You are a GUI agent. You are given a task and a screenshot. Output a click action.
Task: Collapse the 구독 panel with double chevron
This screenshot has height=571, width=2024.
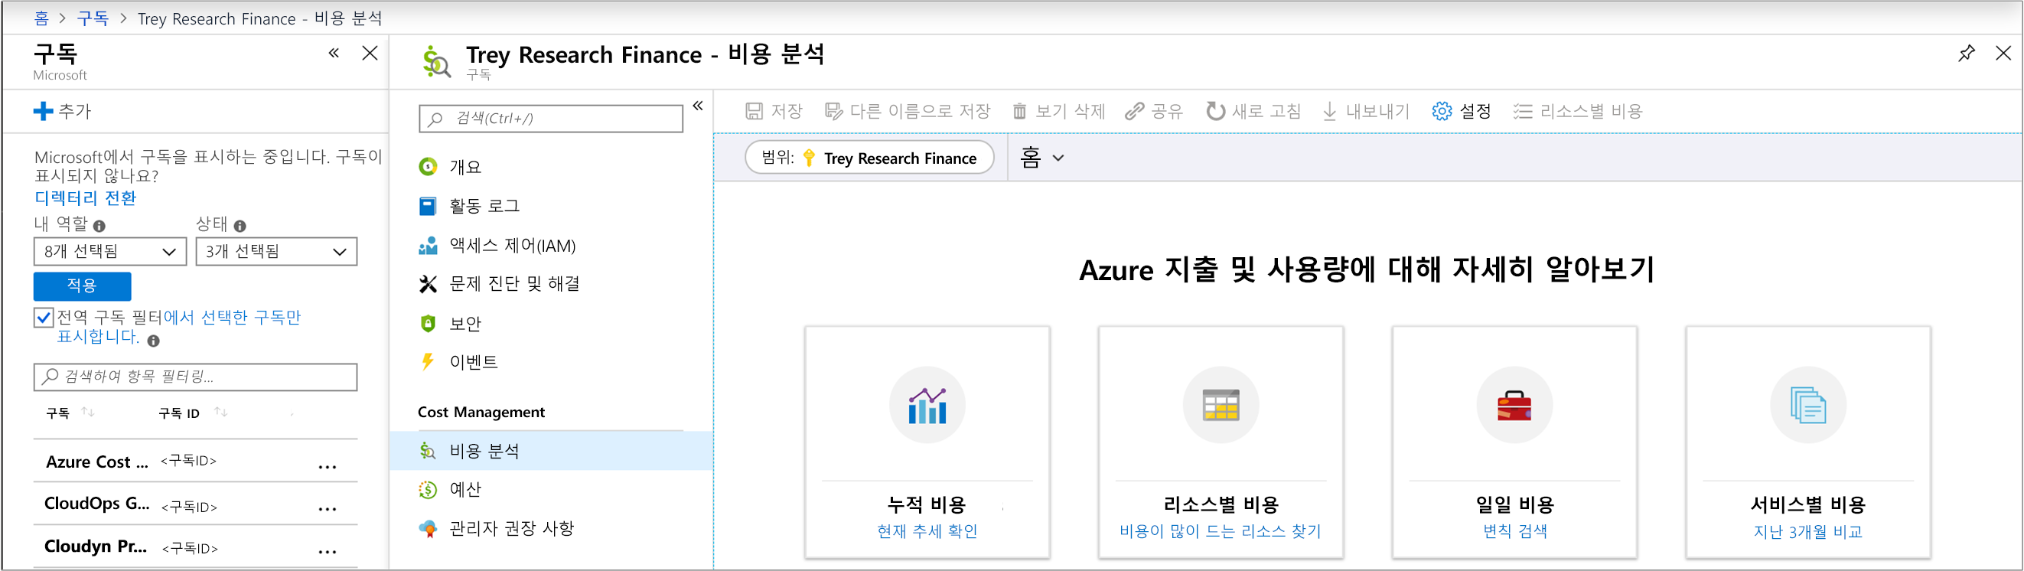[334, 54]
